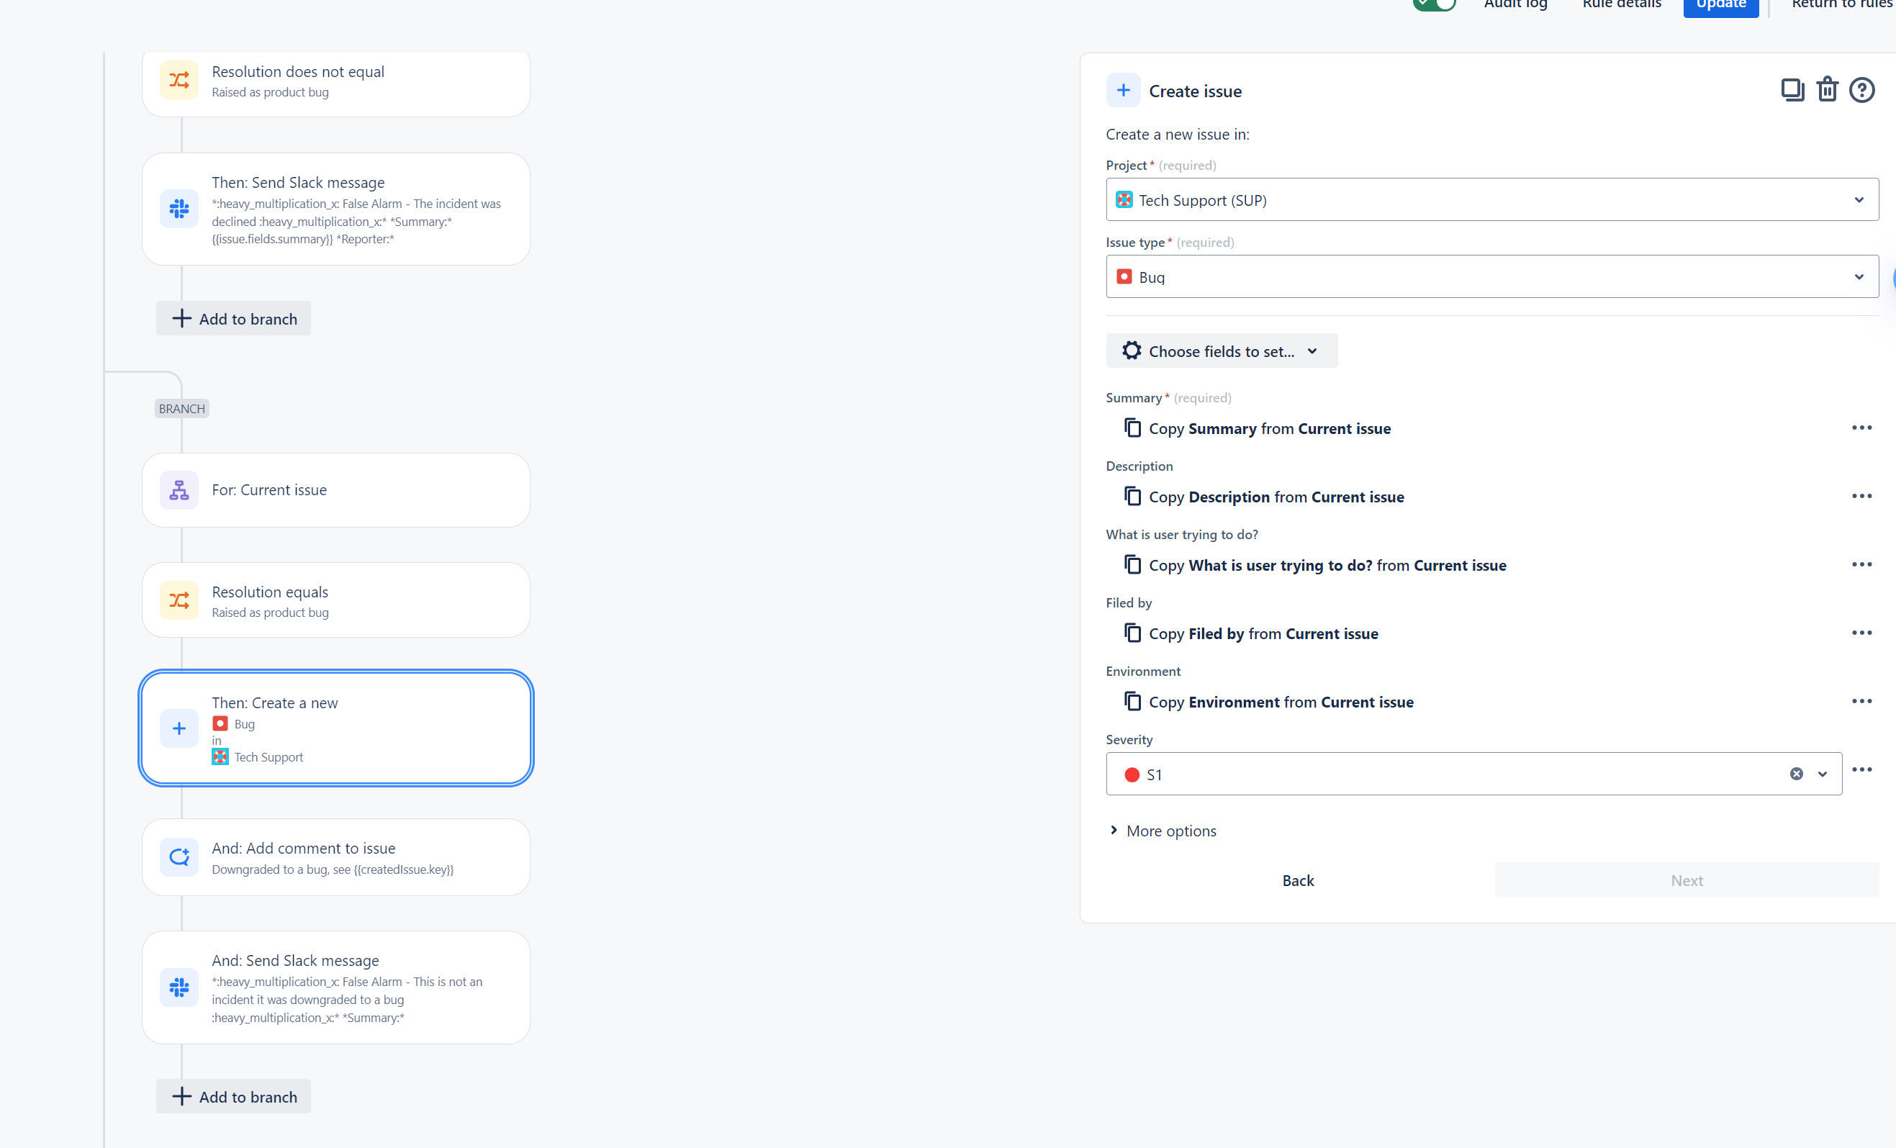Viewport: 1896px width, 1148px height.
Task: Open the Audit log
Action: pos(1515,4)
